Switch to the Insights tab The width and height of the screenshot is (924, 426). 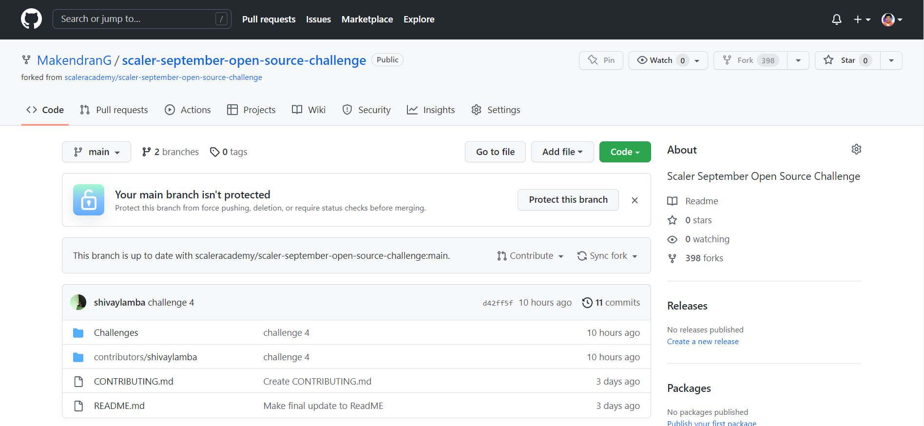431,110
